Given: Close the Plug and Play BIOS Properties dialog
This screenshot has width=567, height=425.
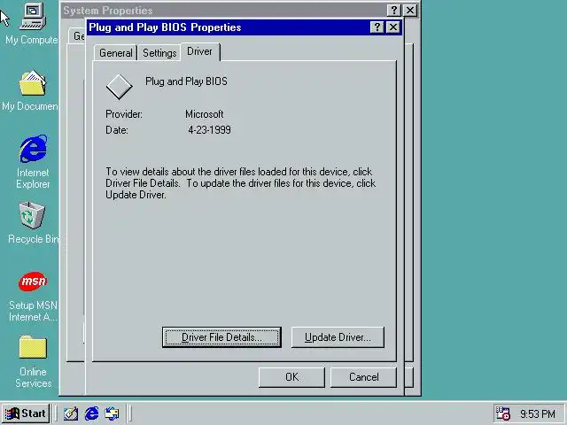Looking at the screenshot, I should coord(393,27).
